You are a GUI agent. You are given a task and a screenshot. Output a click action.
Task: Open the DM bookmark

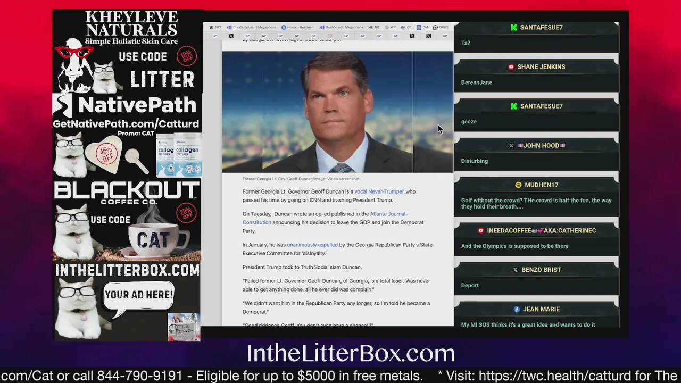(x=422, y=27)
